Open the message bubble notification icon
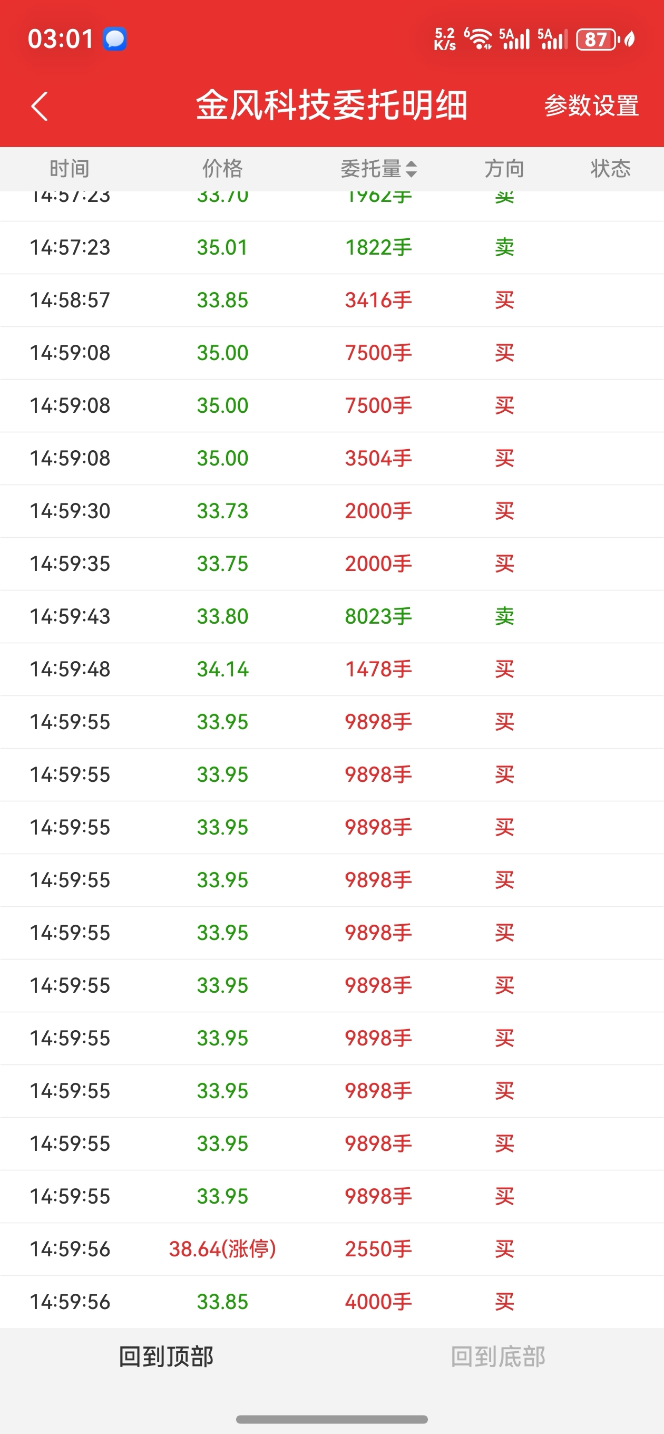This screenshot has width=664, height=1434. (115, 39)
